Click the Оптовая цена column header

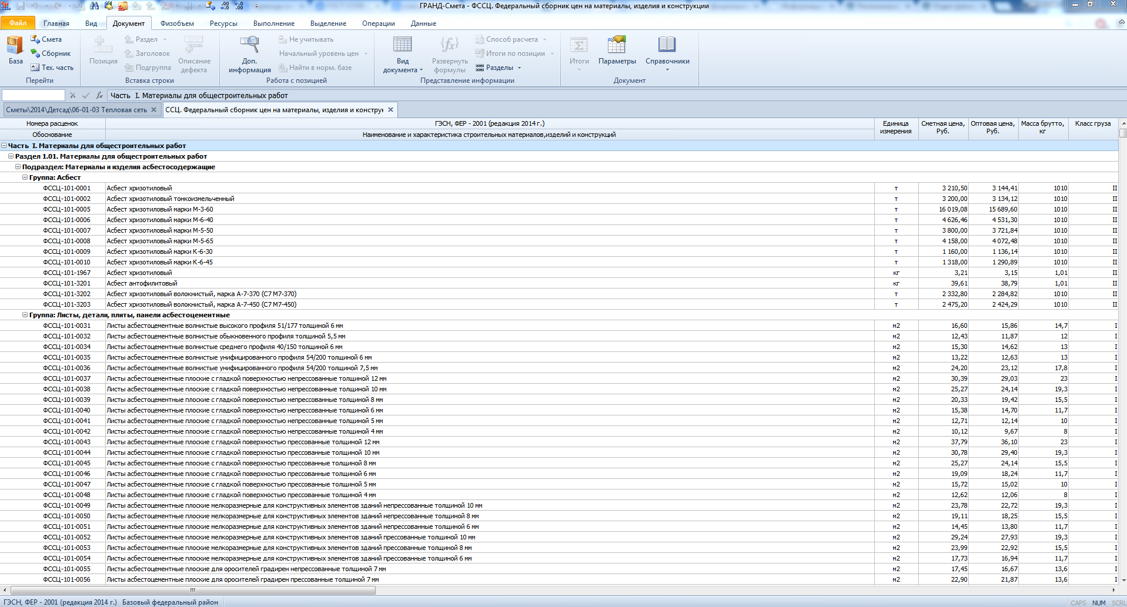[993, 129]
